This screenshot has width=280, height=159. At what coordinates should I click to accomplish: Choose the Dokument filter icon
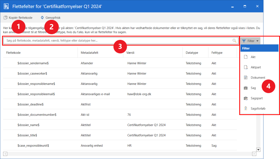point(246,78)
